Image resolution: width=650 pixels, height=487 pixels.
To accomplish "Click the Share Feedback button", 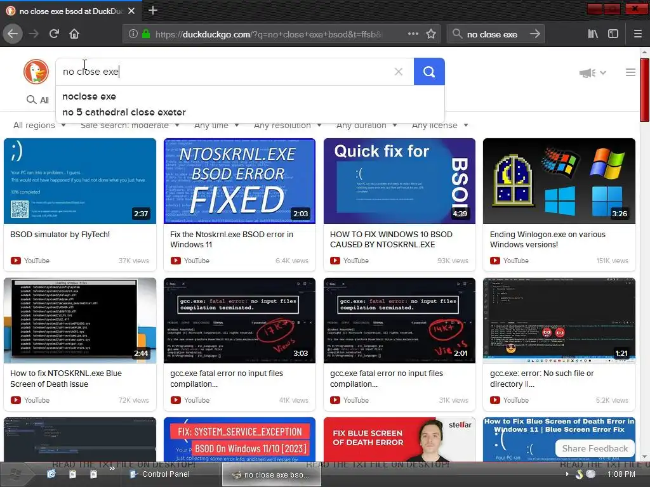I will 595,448.
